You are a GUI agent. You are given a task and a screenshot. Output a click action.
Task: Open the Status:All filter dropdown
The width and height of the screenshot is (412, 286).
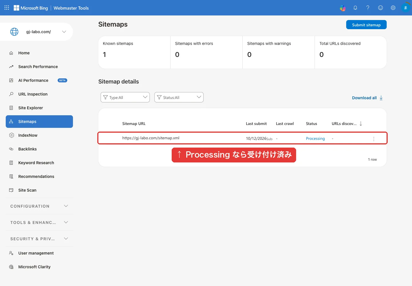coord(179,97)
